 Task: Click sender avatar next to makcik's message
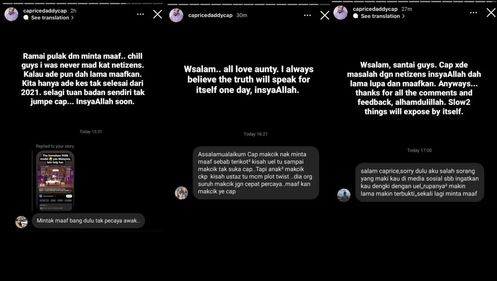click(x=181, y=192)
